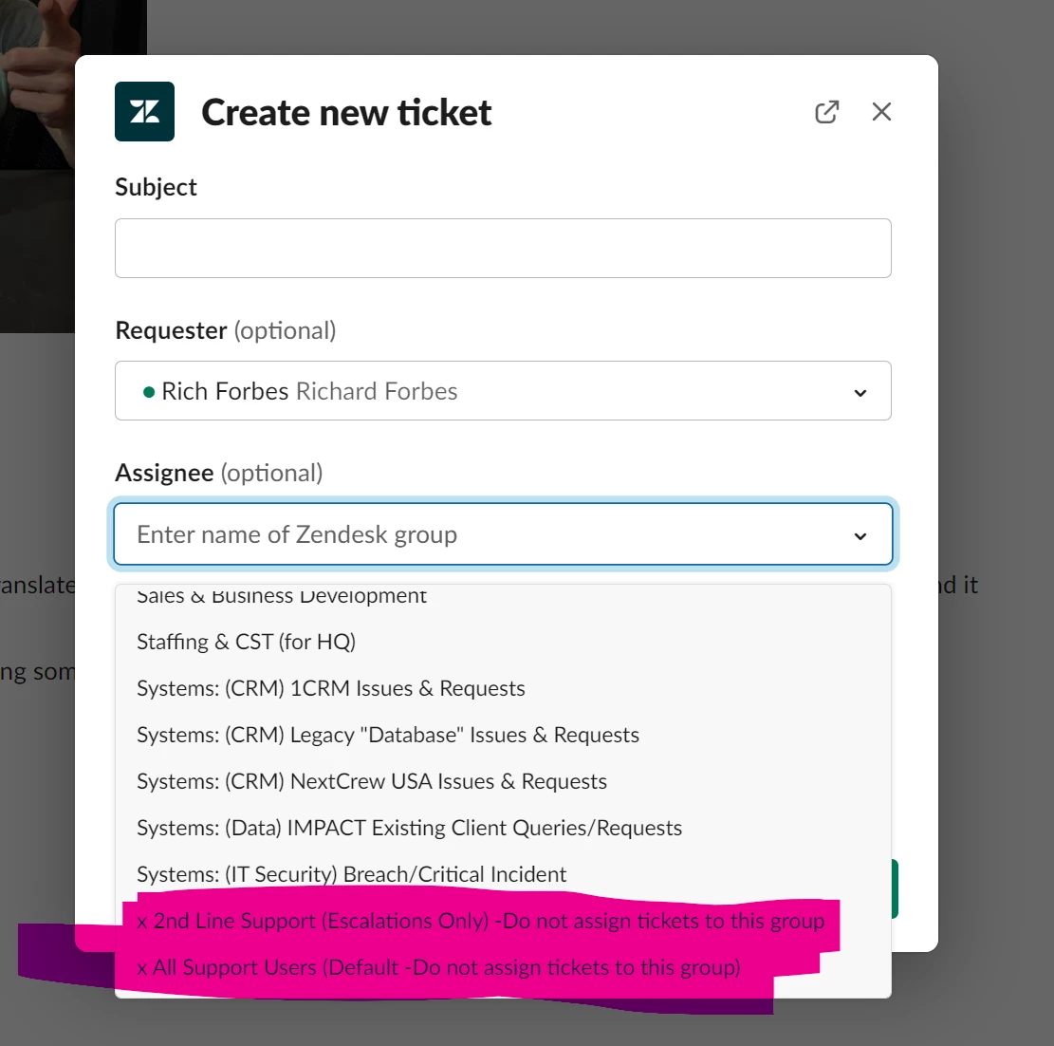Screen dimensions: 1054x1046
Task: Click the green status dot beside Rich Forbes
Action: (x=149, y=392)
